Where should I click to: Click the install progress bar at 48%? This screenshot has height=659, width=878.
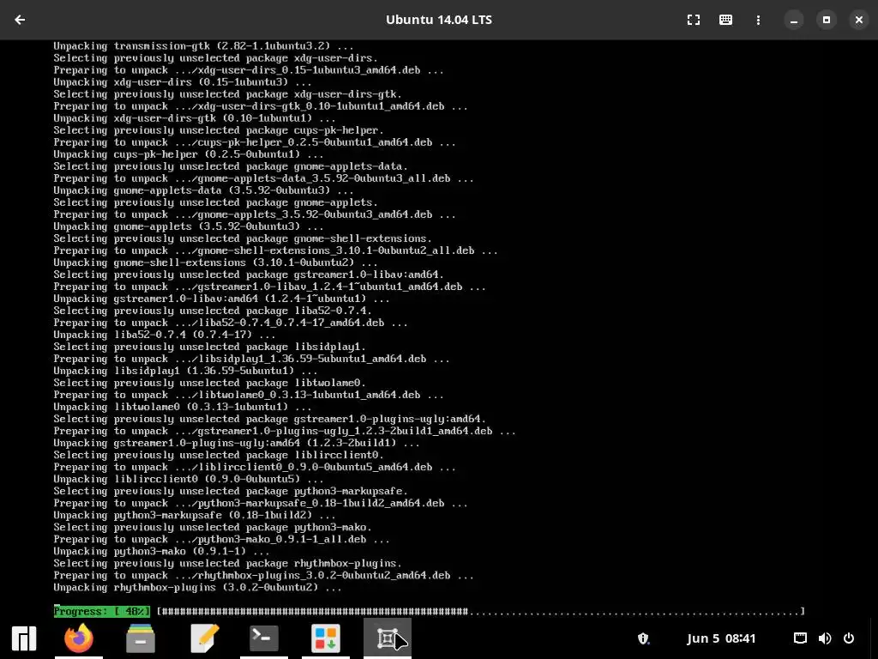pos(429,611)
